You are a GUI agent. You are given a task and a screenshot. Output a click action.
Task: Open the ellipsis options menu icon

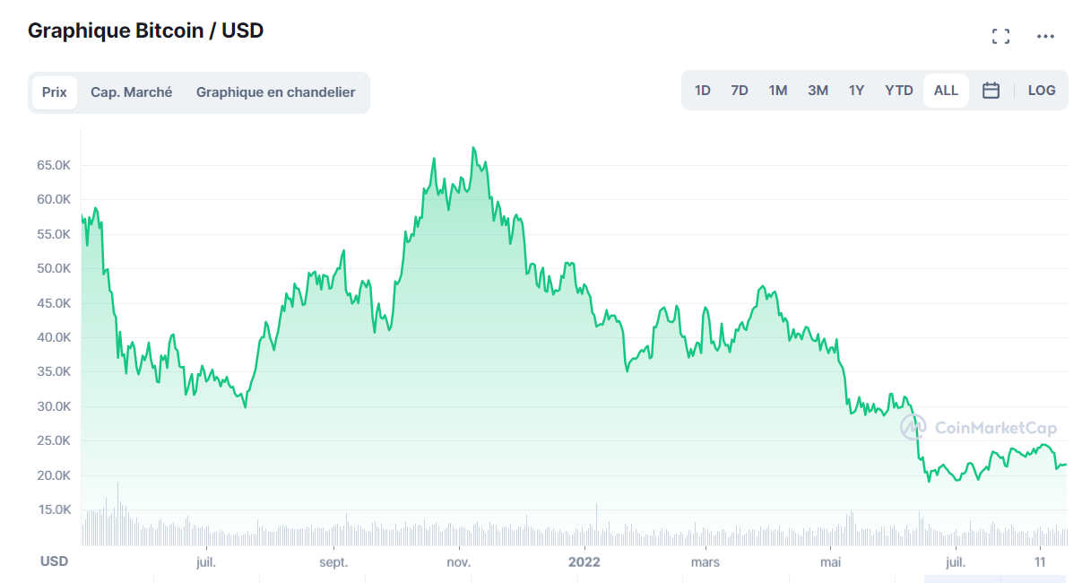tap(1045, 36)
